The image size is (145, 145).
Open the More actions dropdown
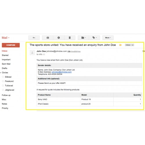108,38
